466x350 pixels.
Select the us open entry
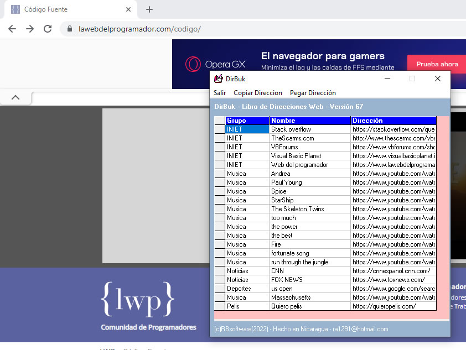[310, 289]
